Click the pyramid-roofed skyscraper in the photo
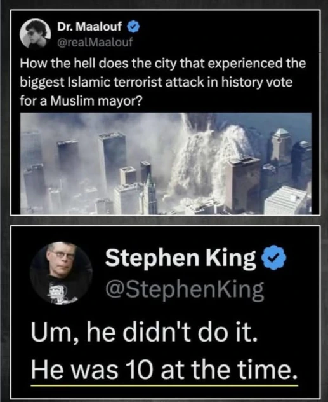Viewport: 328px width, 402px height. pos(280,146)
